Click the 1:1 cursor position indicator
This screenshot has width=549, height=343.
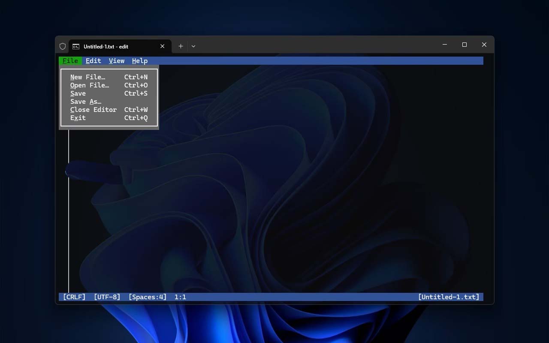point(180,297)
